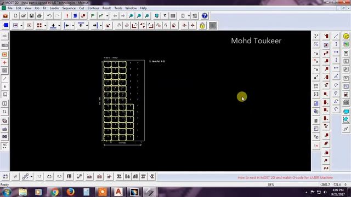
Task: Select the nested sheet layout in canvas
Action: click(124, 101)
